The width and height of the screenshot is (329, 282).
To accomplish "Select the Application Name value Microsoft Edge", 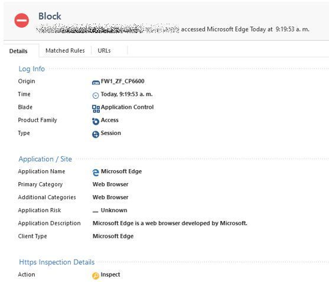I will (121, 171).
